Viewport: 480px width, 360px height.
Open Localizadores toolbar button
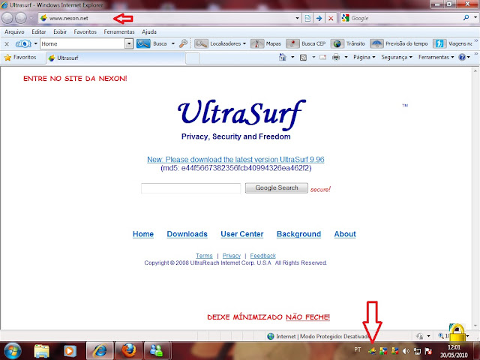220,43
